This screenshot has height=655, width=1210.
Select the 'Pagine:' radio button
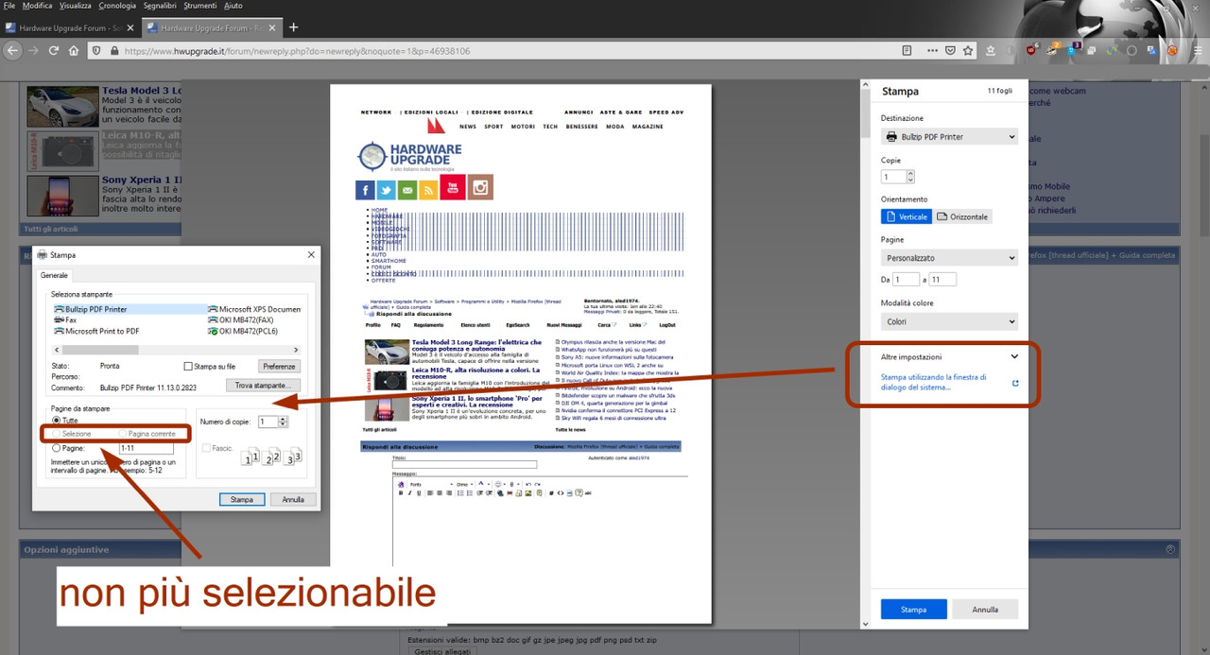(58, 448)
